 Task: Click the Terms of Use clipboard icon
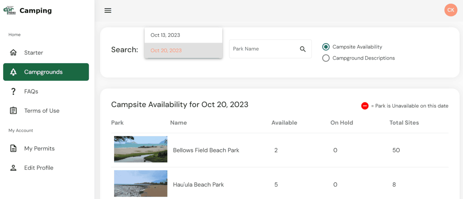[14, 111]
